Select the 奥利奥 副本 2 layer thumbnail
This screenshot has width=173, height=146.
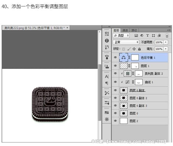pos(128,73)
